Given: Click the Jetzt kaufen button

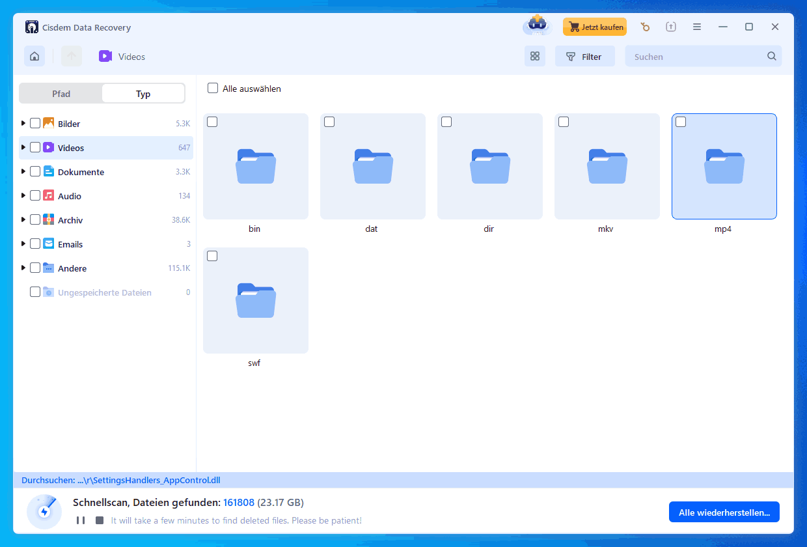Looking at the screenshot, I should pyautogui.click(x=595, y=27).
